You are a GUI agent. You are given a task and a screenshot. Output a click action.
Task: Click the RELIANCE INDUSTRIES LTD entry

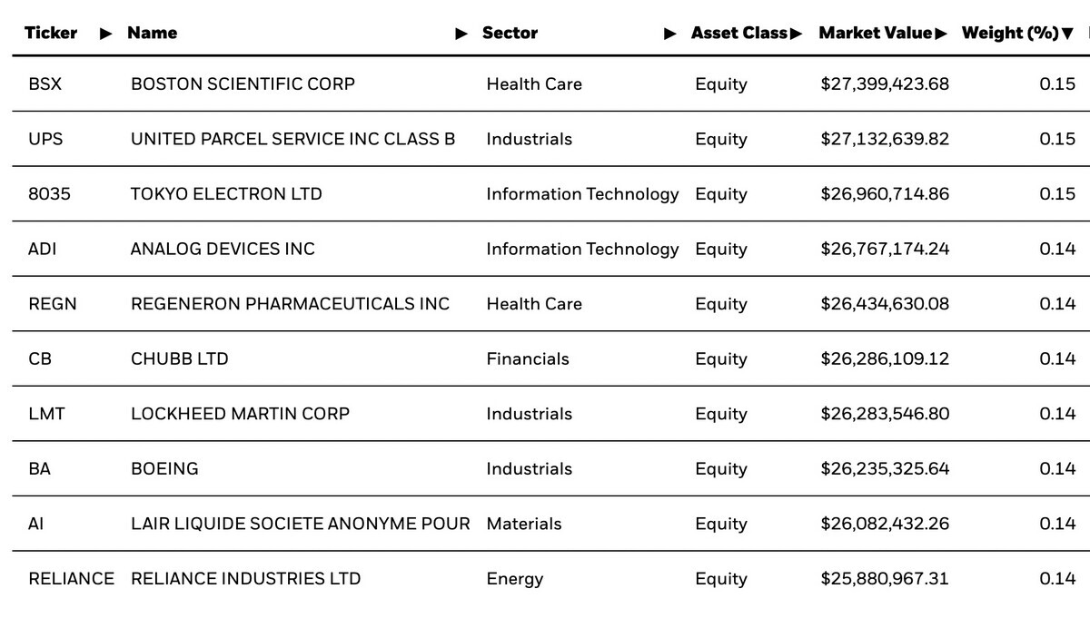coord(245,578)
